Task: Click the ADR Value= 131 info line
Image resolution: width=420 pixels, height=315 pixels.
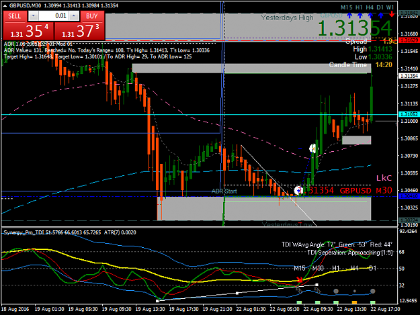Action: pos(107,50)
